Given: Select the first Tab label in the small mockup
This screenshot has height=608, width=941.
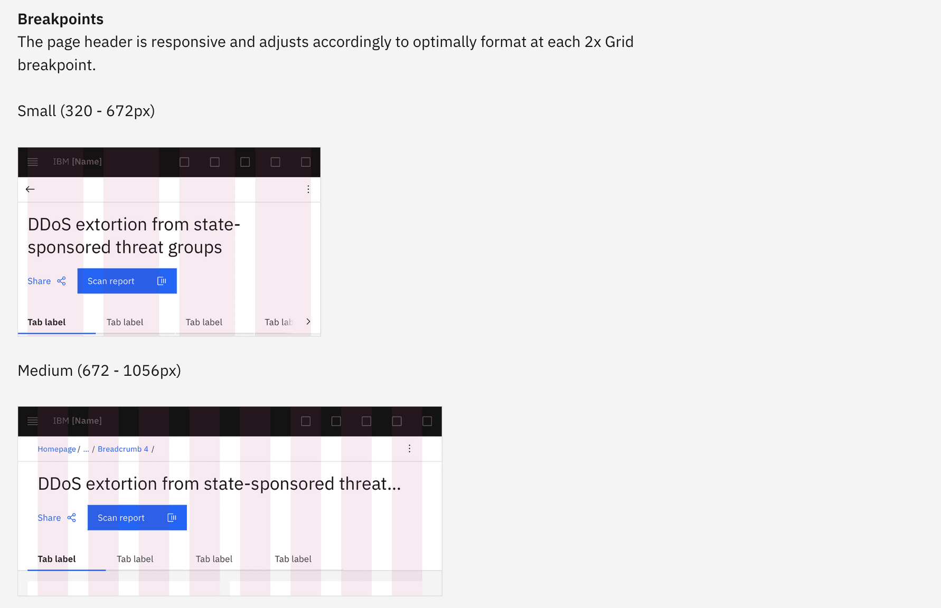Looking at the screenshot, I should coord(46,322).
